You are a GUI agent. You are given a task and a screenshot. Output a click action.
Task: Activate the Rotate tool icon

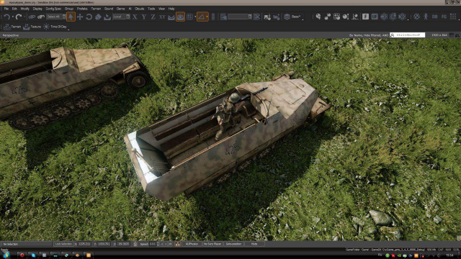[89, 17]
